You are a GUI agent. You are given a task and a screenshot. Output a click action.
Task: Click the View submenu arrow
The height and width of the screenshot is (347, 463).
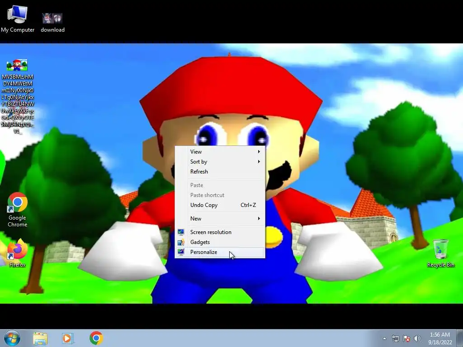coord(259,152)
